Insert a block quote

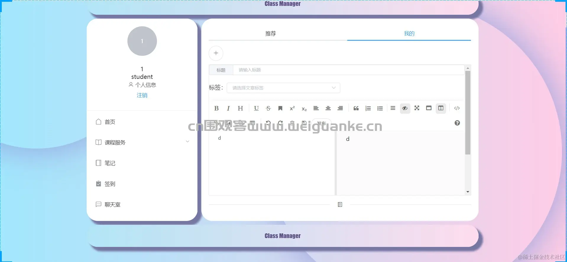356,108
